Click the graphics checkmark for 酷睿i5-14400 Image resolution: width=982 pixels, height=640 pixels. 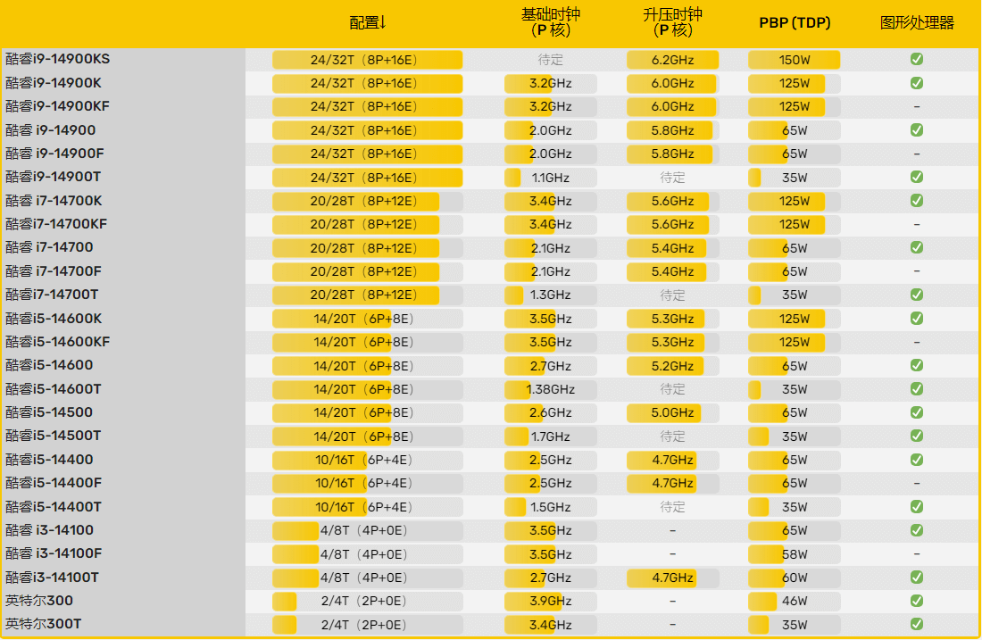coord(917,460)
